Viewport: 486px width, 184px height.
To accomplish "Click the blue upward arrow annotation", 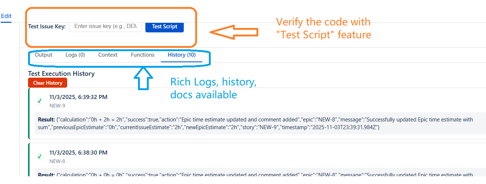I will click(144, 78).
